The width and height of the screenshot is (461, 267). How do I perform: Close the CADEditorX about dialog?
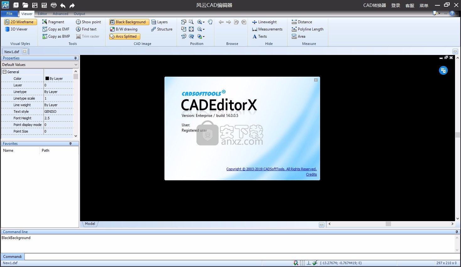[x=316, y=80]
